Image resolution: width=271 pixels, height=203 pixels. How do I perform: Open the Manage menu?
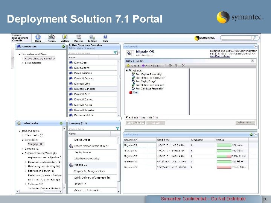pos(52,38)
